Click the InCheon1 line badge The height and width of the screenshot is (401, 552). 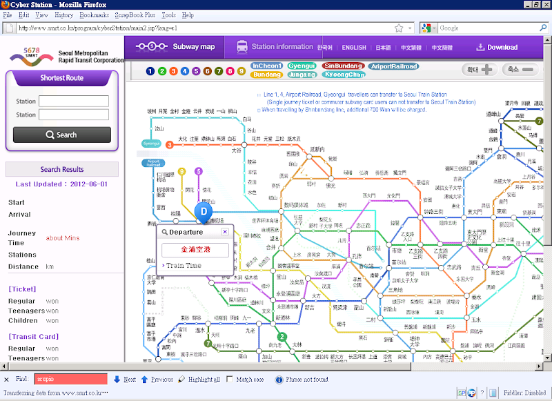(x=267, y=66)
